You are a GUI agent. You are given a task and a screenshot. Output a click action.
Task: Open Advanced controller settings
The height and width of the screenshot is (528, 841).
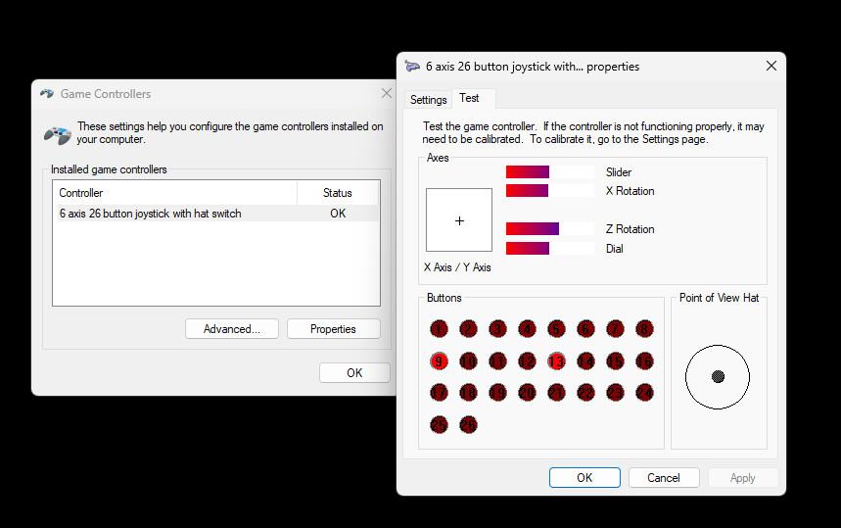pyautogui.click(x=232, y=329)
